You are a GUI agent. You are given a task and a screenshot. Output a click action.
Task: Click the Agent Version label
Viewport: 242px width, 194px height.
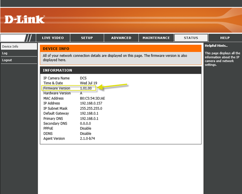(x=54, y=139)
